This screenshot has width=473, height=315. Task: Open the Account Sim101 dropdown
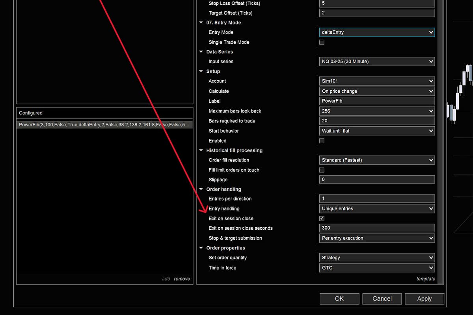(376, 81)
